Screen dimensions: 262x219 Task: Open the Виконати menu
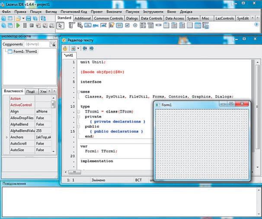tap(114, 12)
